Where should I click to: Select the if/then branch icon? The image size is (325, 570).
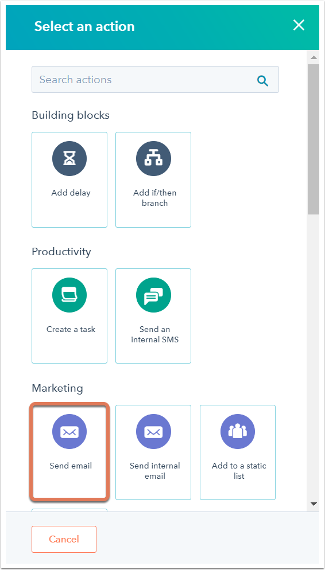coord(153,158)
